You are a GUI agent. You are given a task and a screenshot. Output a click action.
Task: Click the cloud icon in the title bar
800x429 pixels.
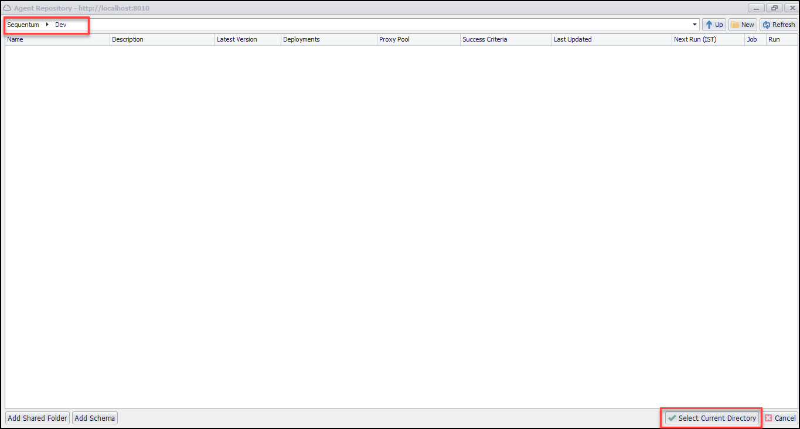click(x=6, y=8)
